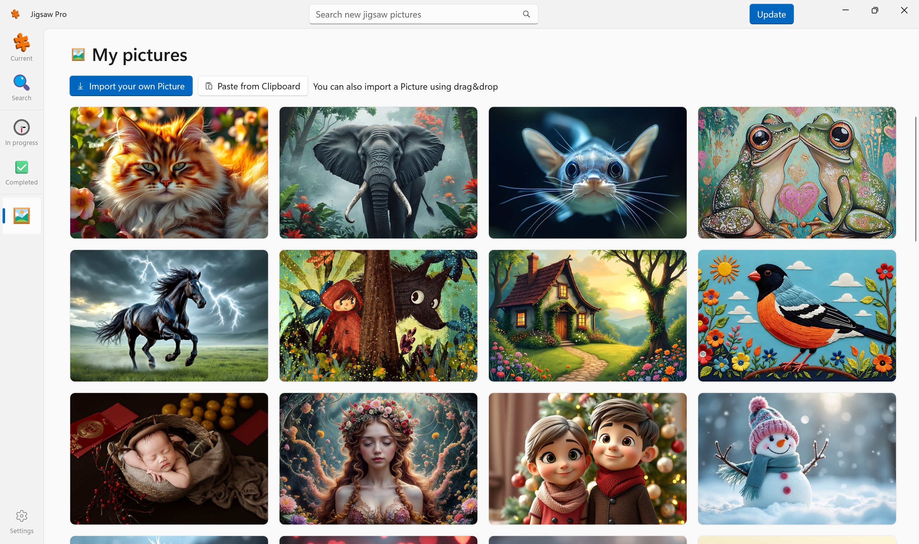The image size is (919, 544).
Task: Open the elephant in jungle picture
Action: click(x=378, y=173)
